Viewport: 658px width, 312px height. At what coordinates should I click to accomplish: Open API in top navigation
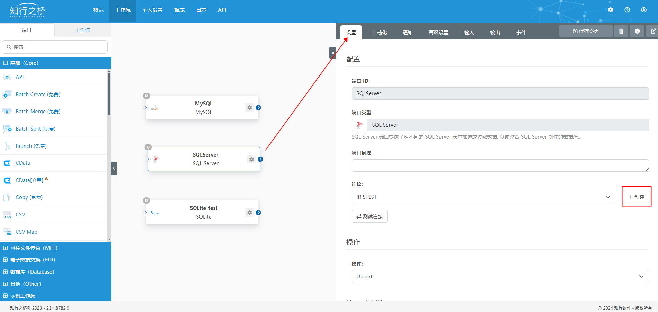(x=222, y=10)
